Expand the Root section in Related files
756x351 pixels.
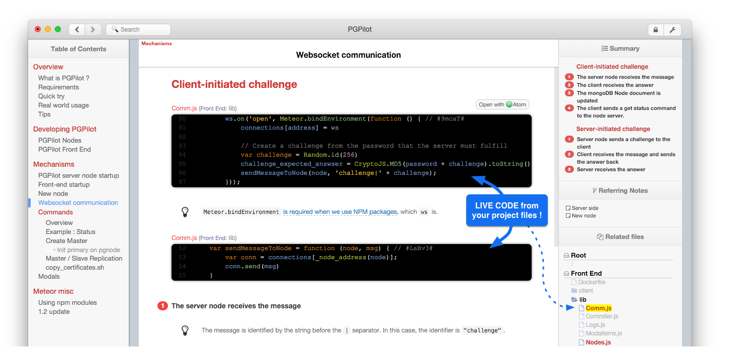pos(566,255)
